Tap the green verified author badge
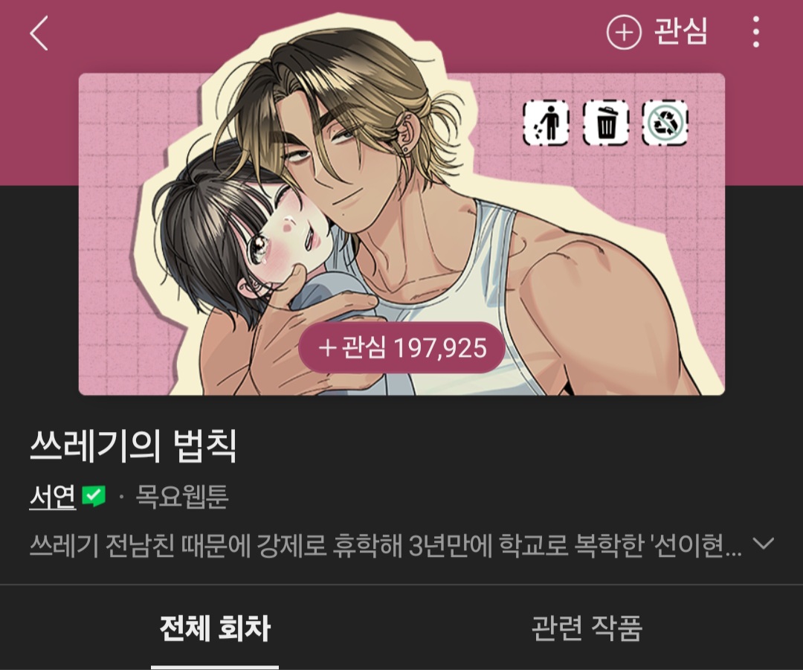This screenshot has width=803, height=670. (x=93, y=496)
